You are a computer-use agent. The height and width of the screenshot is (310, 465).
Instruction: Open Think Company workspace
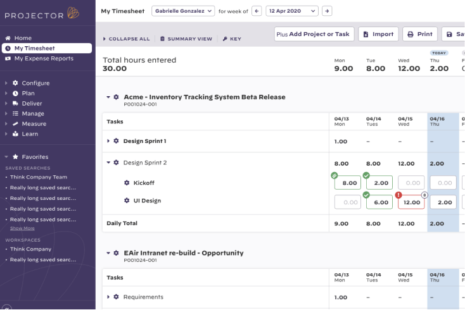click(30, 249)
